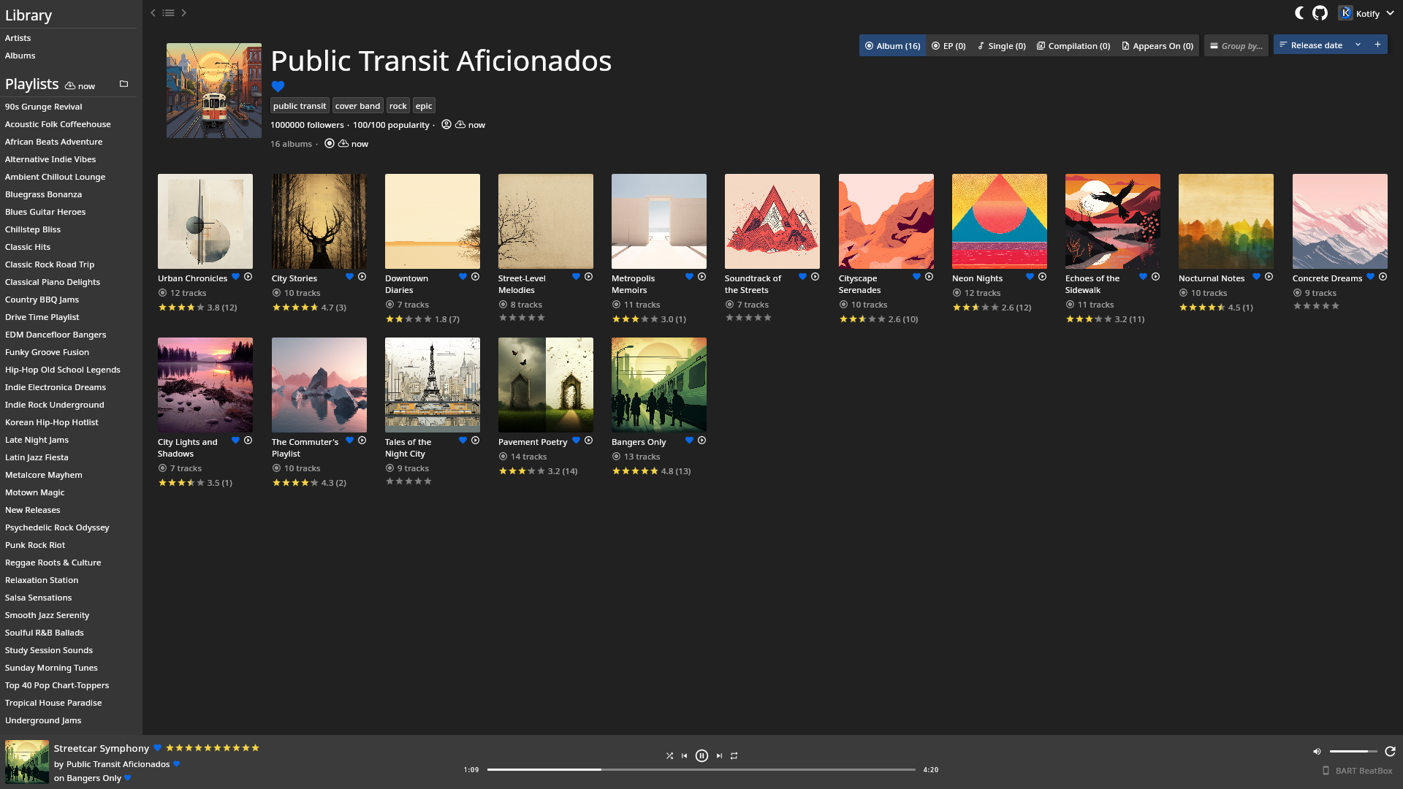Switch to dark mode moon icon

click(x=1299, y=13)
